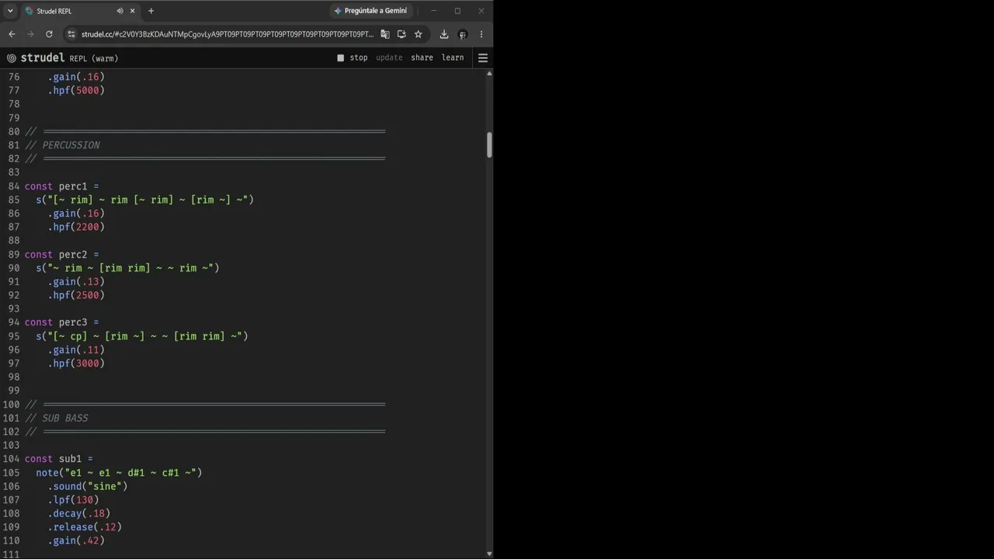The image size is (994, 559).
Task: Click the perc3 cp pattern on line 95
Action: [x=144, y=336]
